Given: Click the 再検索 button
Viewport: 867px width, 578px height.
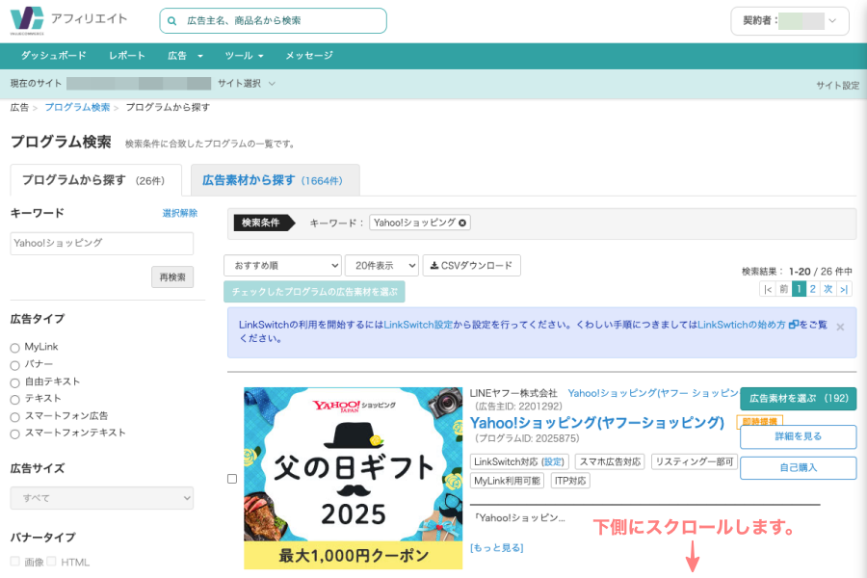Looking at the screenshot, I should click(172, 277).
